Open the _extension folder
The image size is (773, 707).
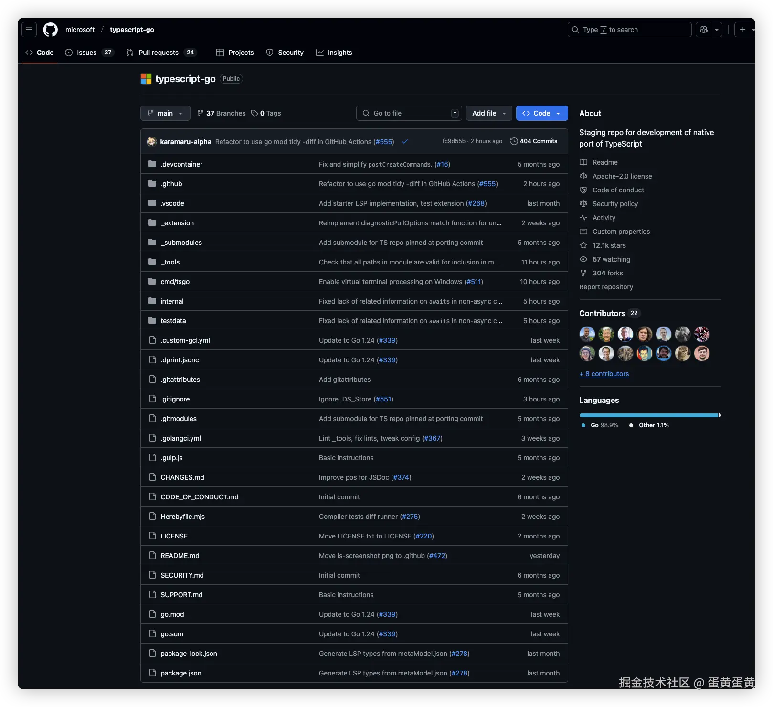pyautogui.click(x=177, y=223)
